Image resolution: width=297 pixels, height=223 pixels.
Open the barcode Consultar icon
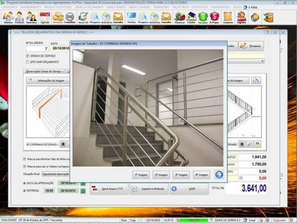tap(69, 17)
